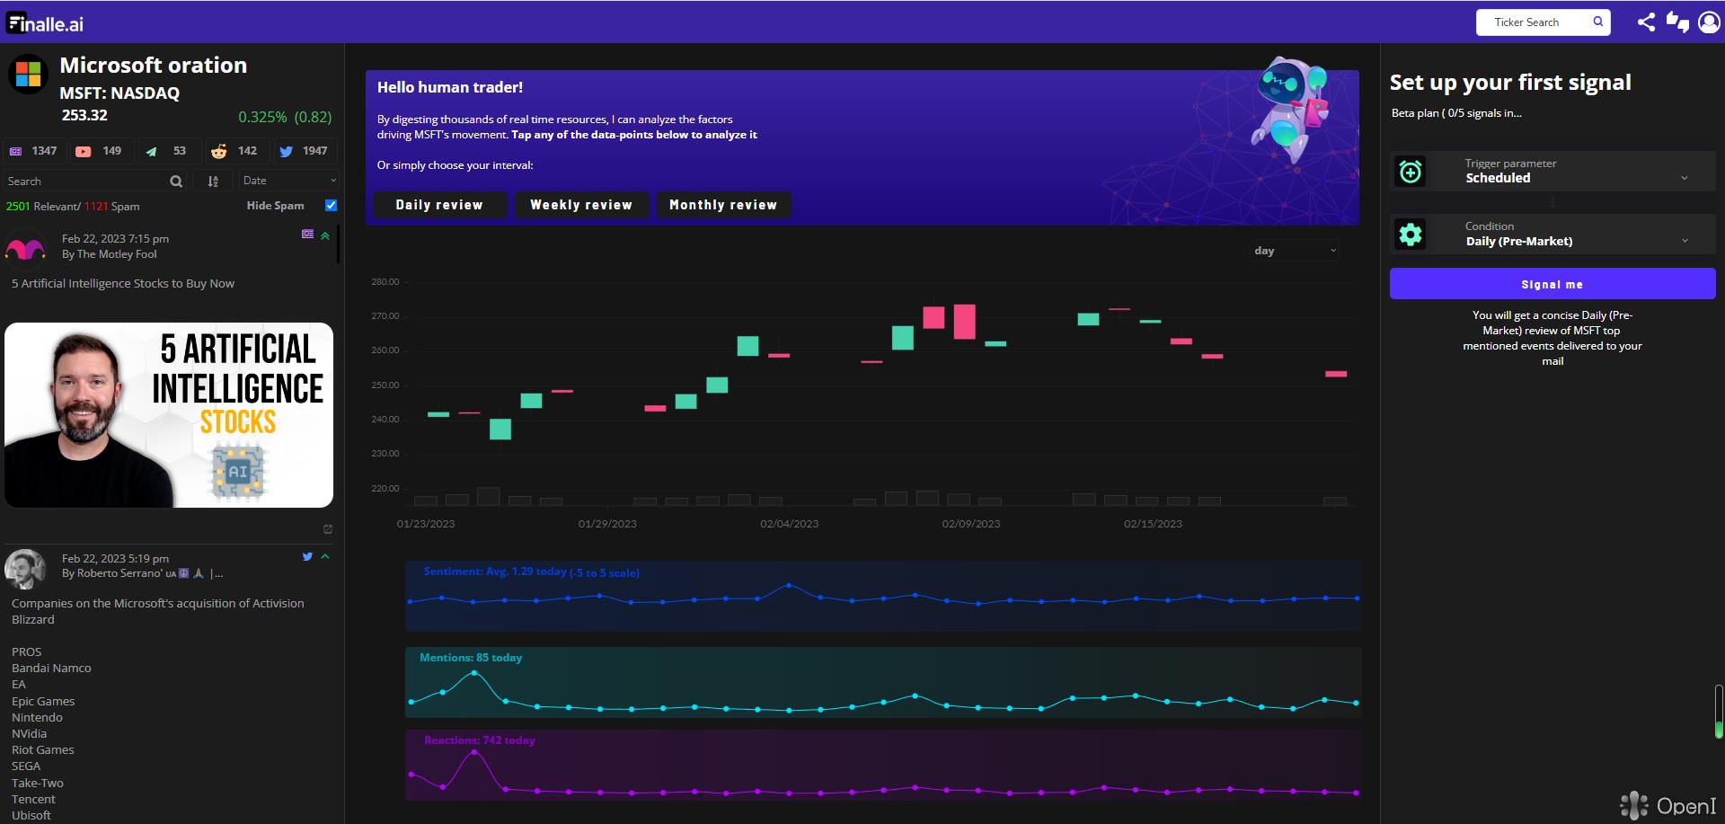Click the Daily review button

click(439, 205)
